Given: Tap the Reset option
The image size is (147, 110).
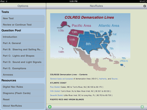Looking at the screenshot, I should 23,99.
